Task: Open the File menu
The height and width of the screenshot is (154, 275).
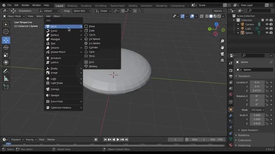Action: pos(9,5)
